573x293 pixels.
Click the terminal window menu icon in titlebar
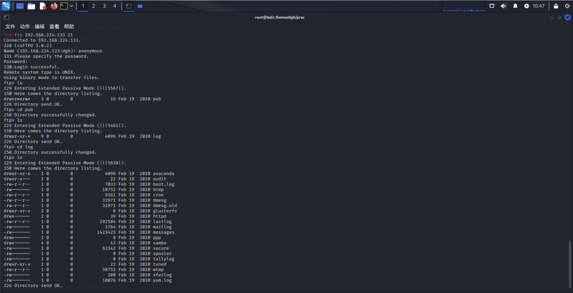click(7, 17)
